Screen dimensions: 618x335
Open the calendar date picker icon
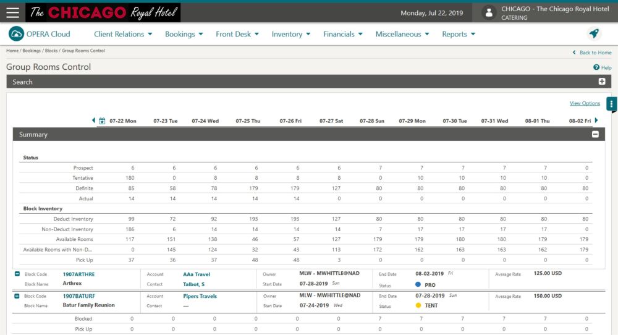102,121
